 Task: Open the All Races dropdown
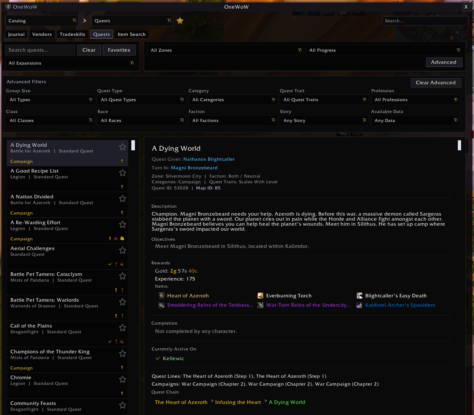click(x=141, y=121)
